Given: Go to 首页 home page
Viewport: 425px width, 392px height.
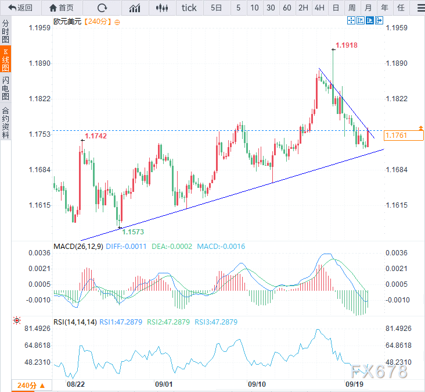Looking at the screenshot, I should pos(62,8).
